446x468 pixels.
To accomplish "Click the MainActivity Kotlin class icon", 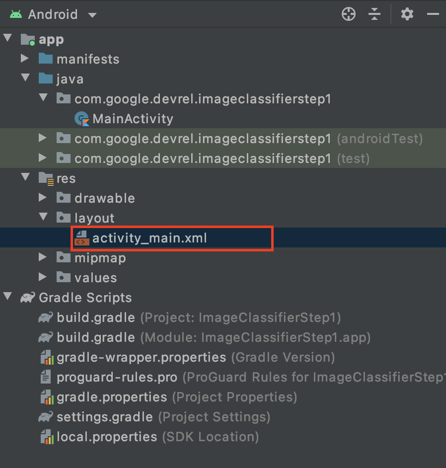I will coord(81,119).
